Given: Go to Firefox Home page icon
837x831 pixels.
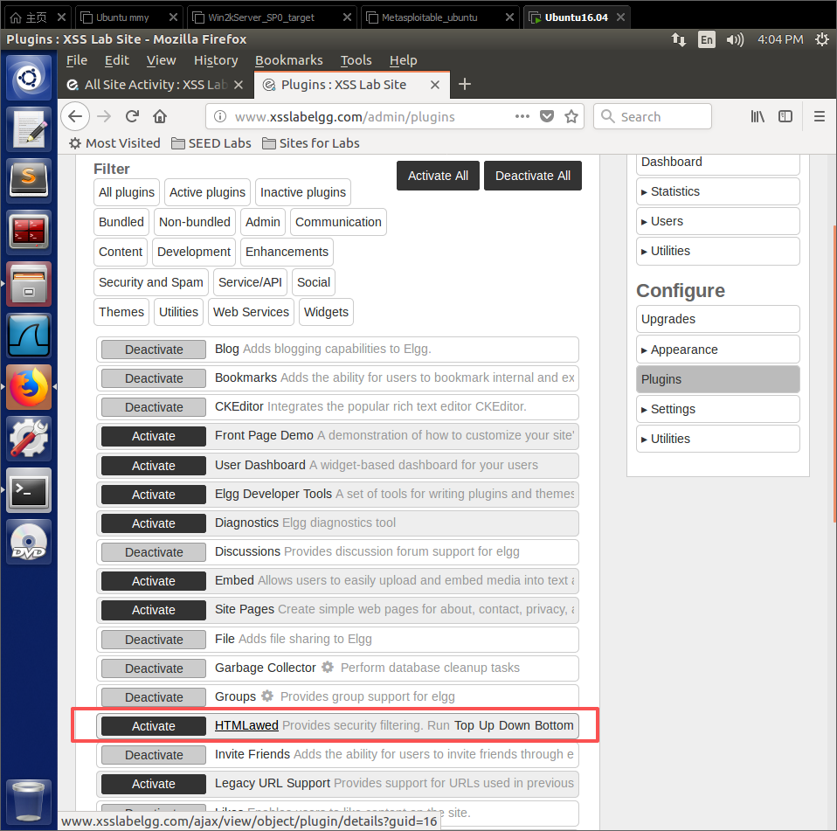Looking at the screenshot, I should point(160,116).
